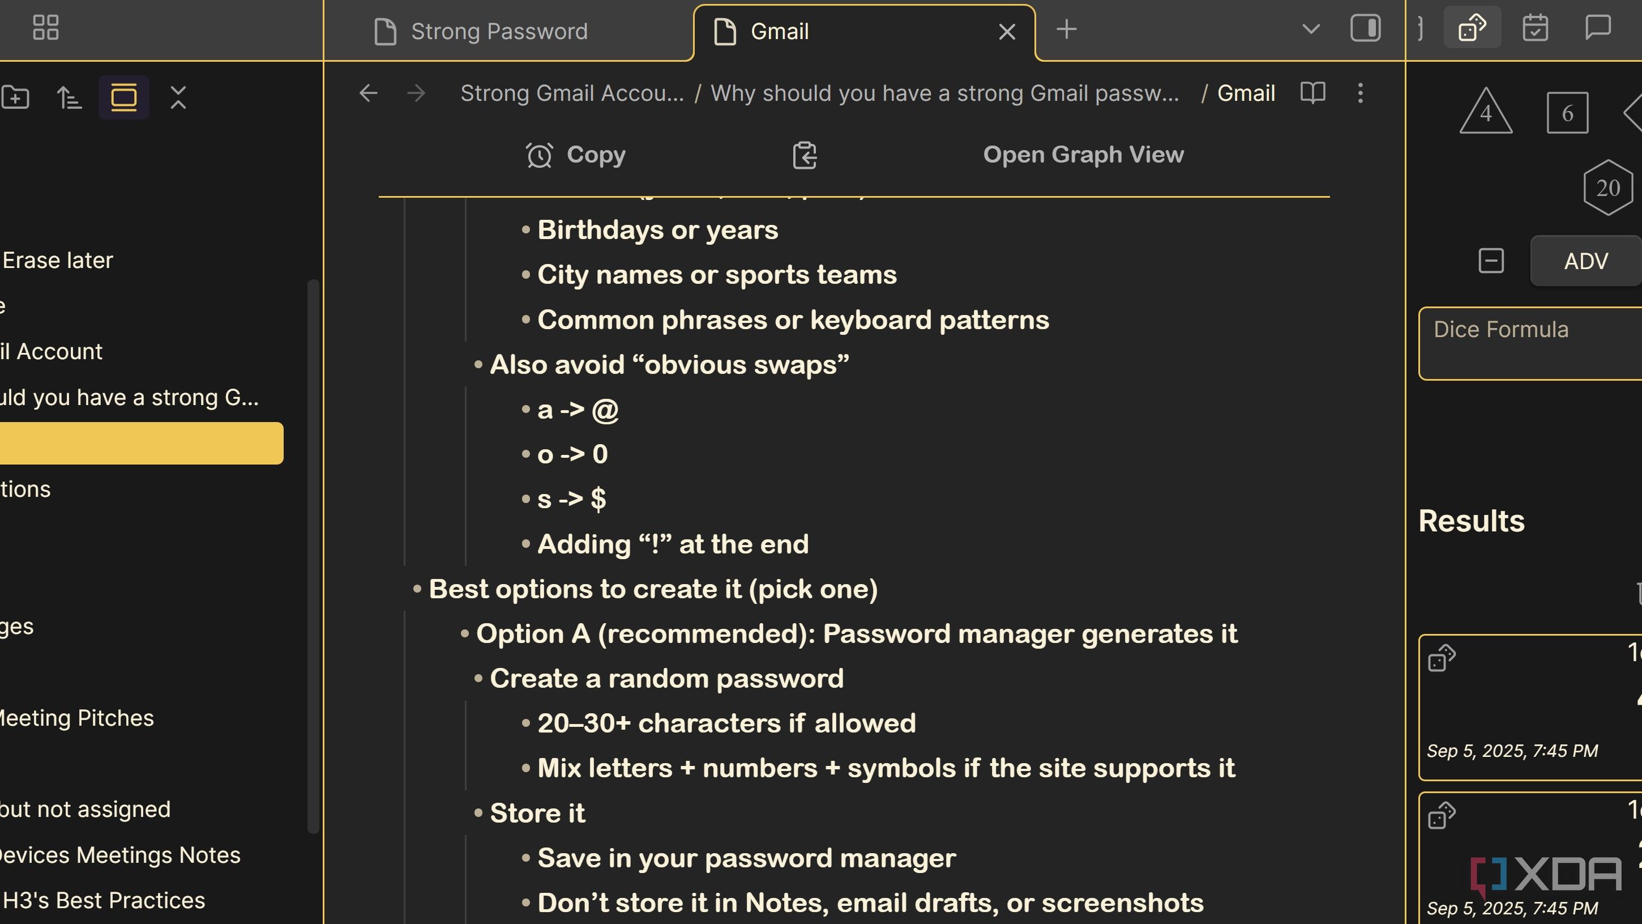Image resolution: width=1642 pixels, height=924 pixels.
Task: Click the clipboard paste icon button
Action: click(x=805, y=155)
